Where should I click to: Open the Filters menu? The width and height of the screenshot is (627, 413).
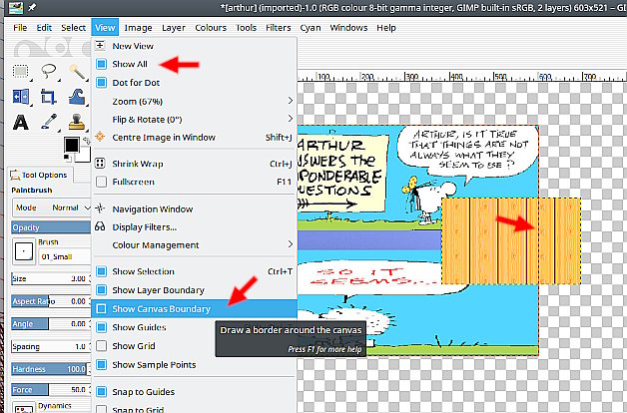click(x=279, y=28)
